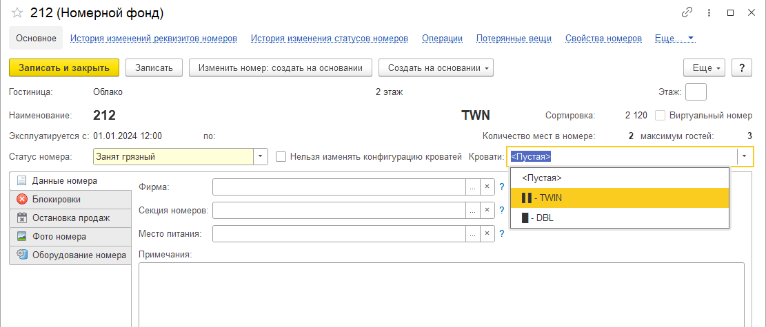Viewport: 766px width, 327px height.
Task: Click Записать и закрыть button
Action: [x=64, y=67]
